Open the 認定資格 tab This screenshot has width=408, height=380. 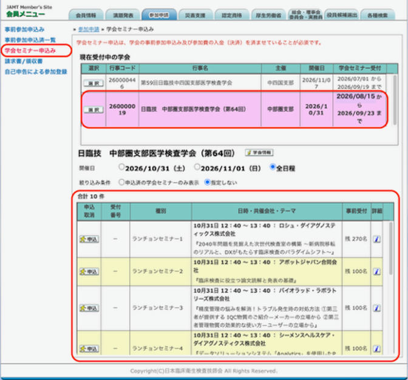tap(231, 15)
